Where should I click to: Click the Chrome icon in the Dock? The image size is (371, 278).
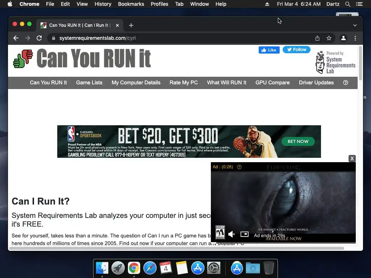click(134, 268)
